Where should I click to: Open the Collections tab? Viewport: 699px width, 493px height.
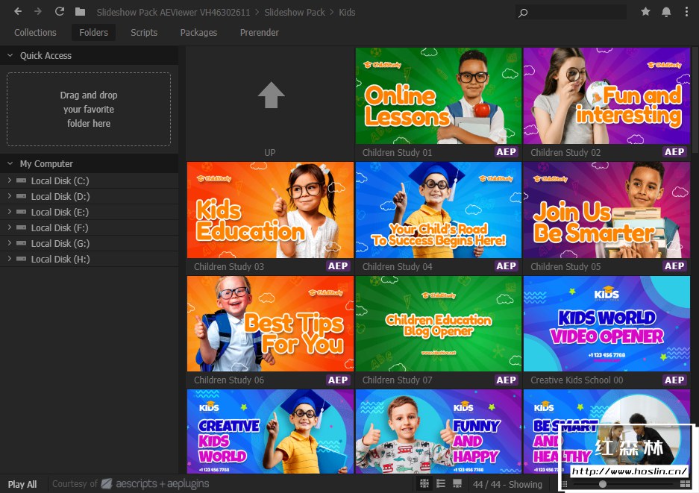35,32
